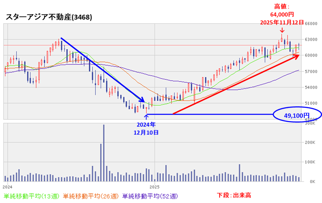Click the 300K volume axis label
Image resolution: width=322 pixels, height=203 pixels.
coord(310,123)
